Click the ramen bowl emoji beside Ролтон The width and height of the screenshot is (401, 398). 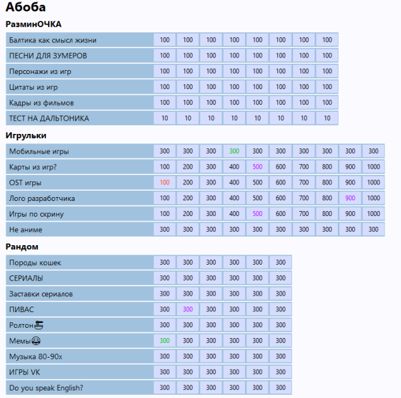pyautogui.click(x=39, y=325)
